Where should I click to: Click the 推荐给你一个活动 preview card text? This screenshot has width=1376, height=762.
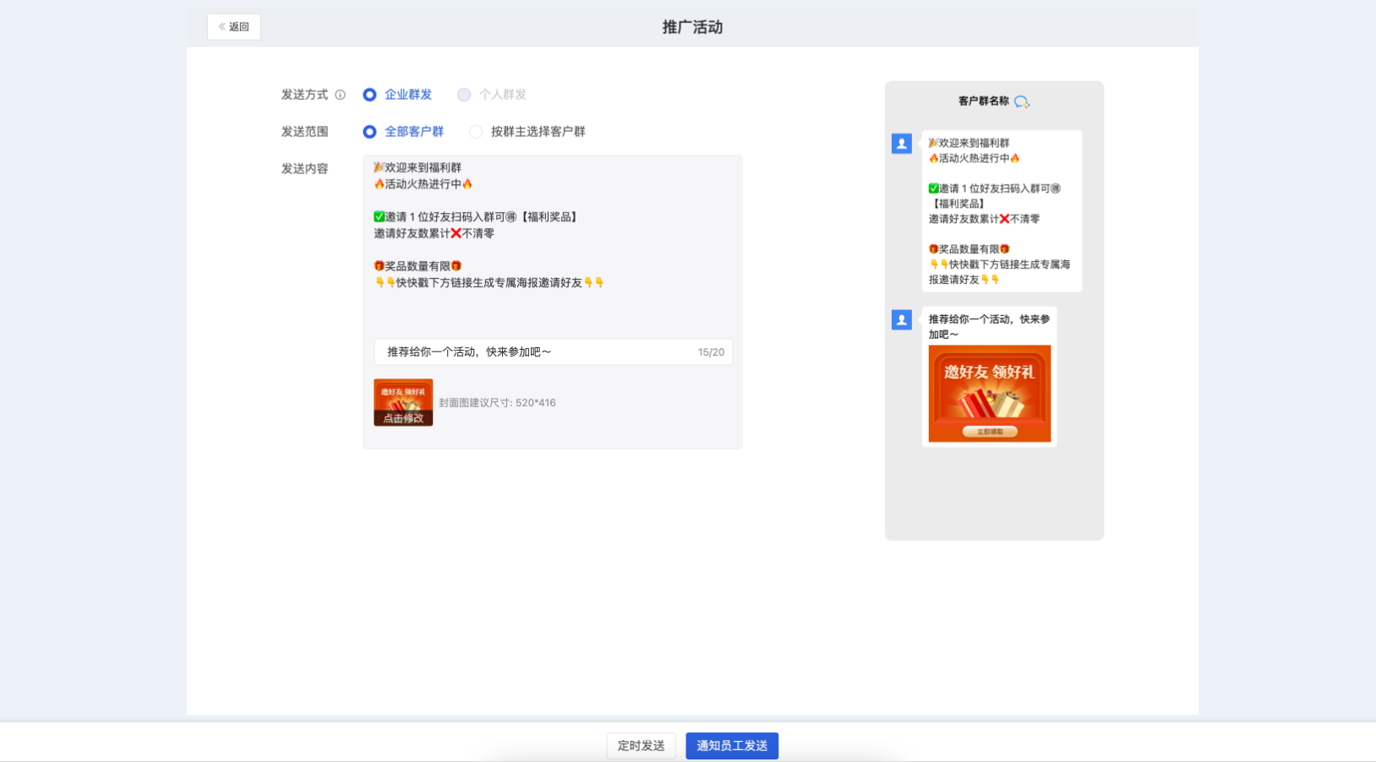[989, 327]
